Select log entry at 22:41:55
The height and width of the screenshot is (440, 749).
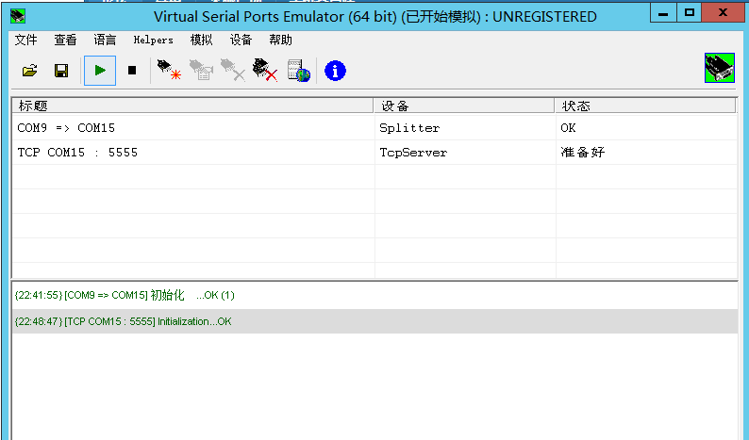point(374,296)
